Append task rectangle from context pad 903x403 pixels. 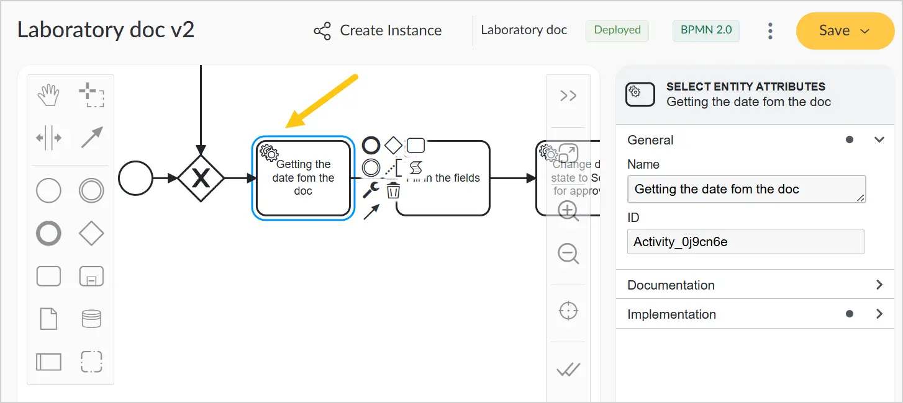tap(415, 146)
